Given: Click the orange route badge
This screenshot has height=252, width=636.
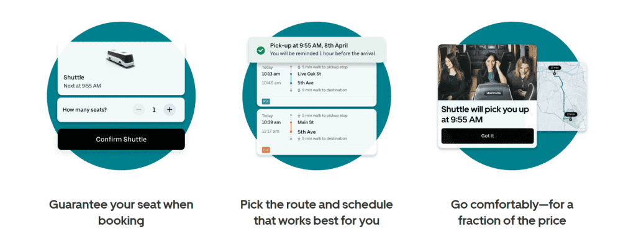Looking at the screenshot, I should pos(266,150).
